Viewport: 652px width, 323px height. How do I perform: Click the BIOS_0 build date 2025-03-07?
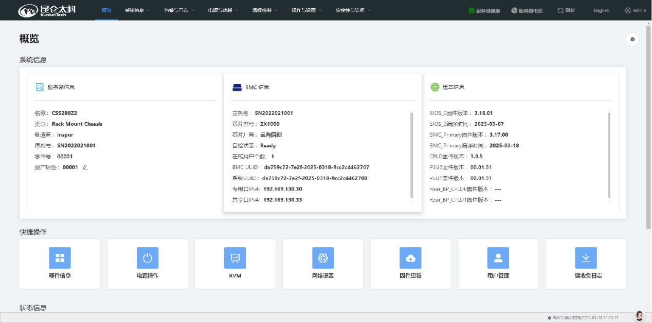tap(488, 124)
